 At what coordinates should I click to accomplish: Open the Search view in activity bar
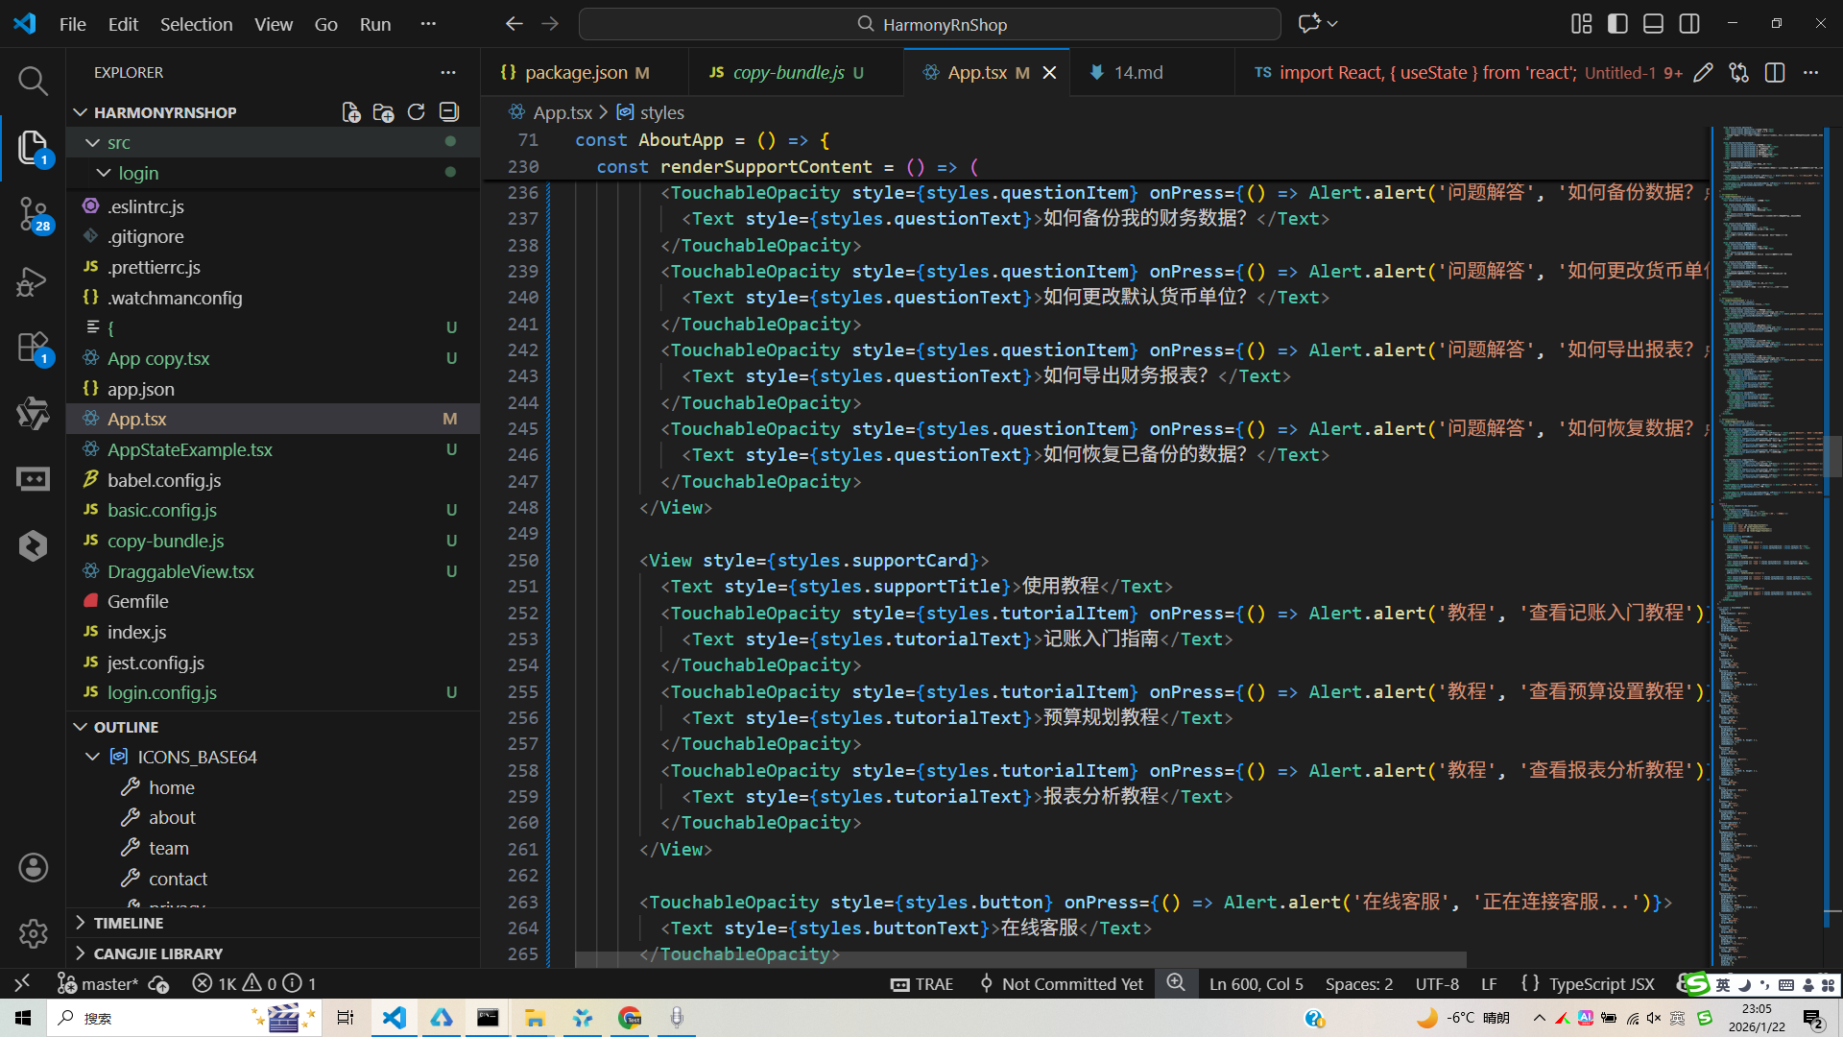point(33,81)
